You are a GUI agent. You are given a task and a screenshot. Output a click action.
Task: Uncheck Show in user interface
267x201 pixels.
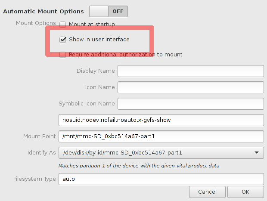point(63,40)
